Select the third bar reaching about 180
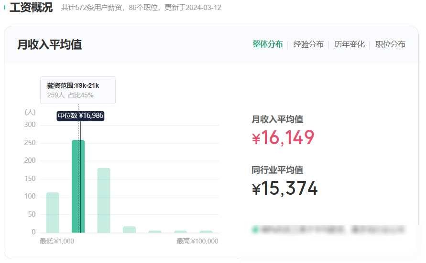This screenshot has width=426, height=263. coord(104,200)
